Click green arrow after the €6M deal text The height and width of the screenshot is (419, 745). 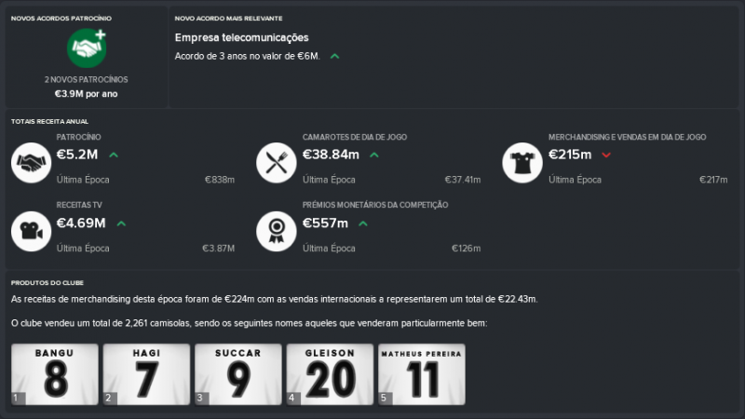(x=334, y=57)
